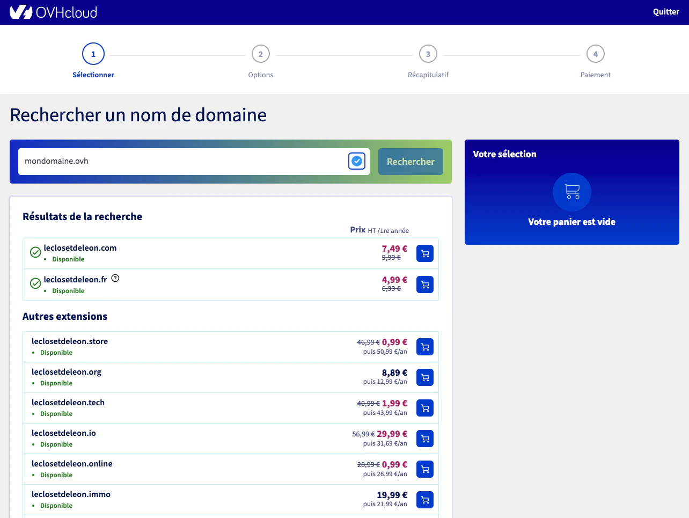Add leclosetdeleon.org to cart
The width and height of the screenshot is (689, 518).
[x=425, y=377]
